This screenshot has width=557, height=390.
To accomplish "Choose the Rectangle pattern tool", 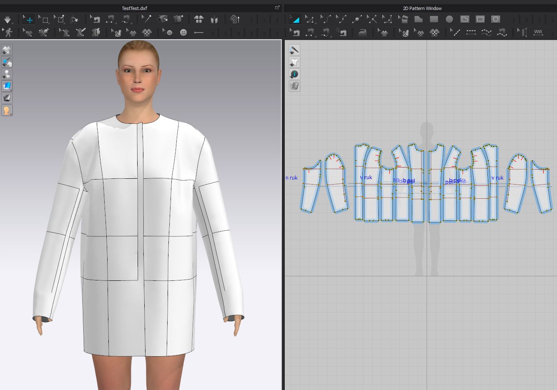I will click(434, 19).
